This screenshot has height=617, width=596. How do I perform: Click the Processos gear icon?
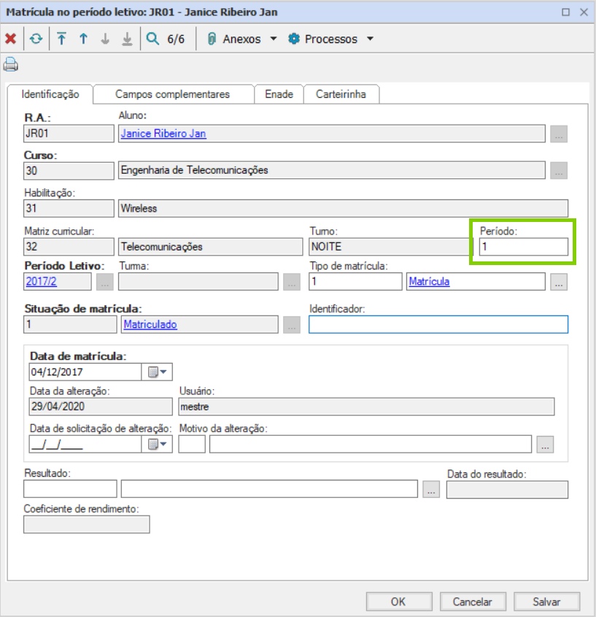pyautogui.click(x=294, y=39)
